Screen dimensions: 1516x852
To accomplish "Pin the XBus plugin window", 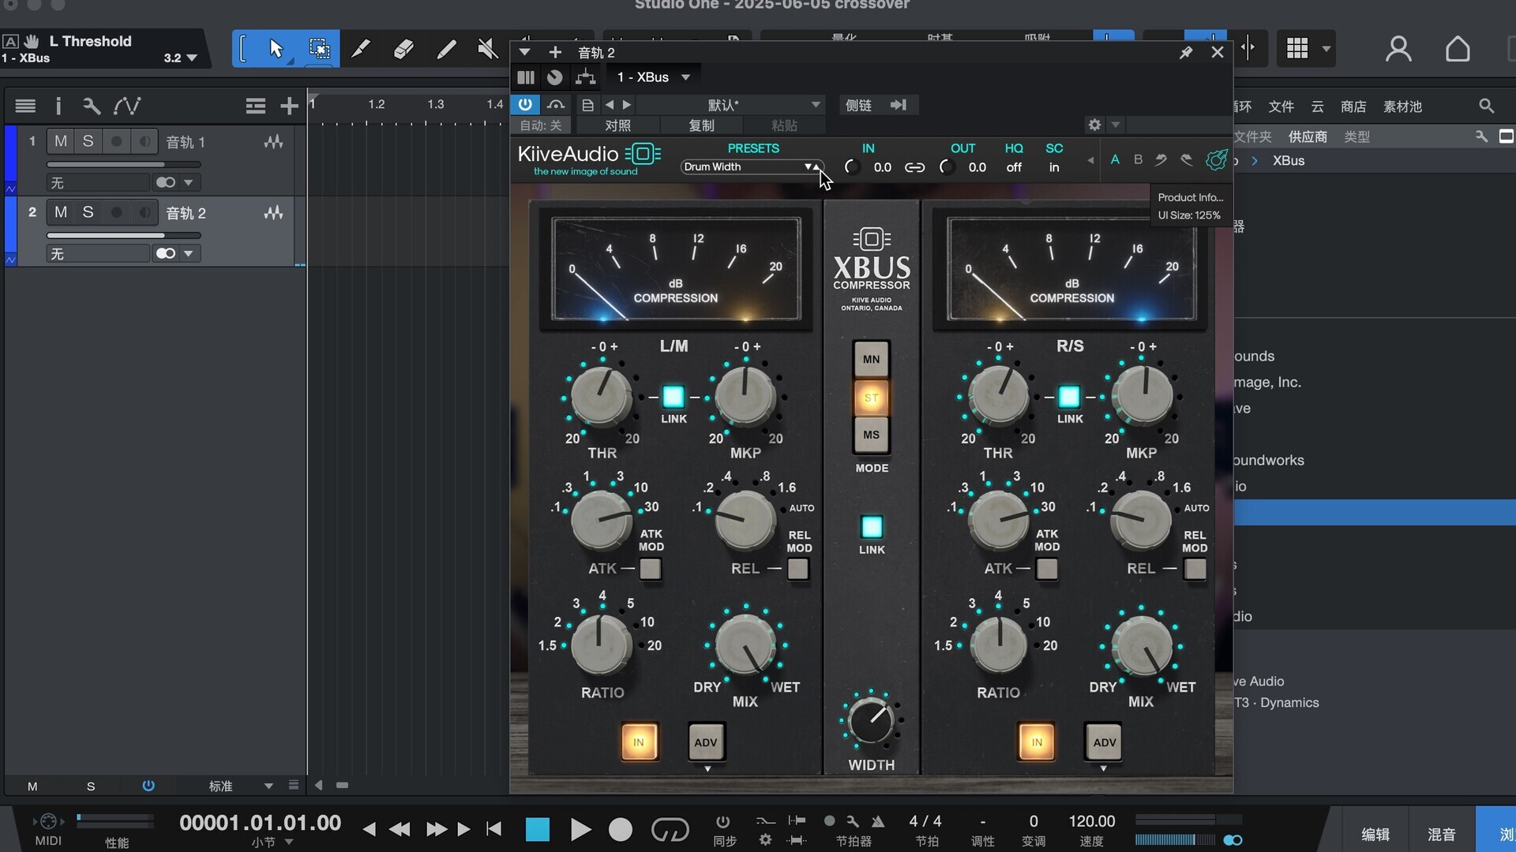I will point(1185,52).
